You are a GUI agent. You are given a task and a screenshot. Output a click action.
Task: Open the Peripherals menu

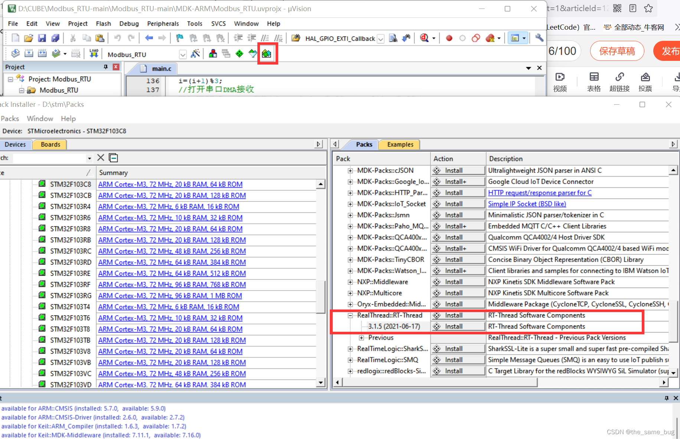pos(163,24)
